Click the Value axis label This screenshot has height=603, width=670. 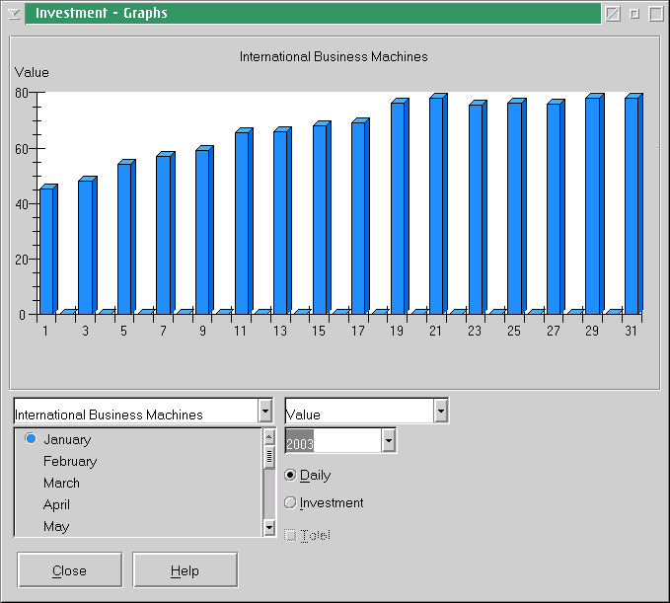(x=32, y=72)
